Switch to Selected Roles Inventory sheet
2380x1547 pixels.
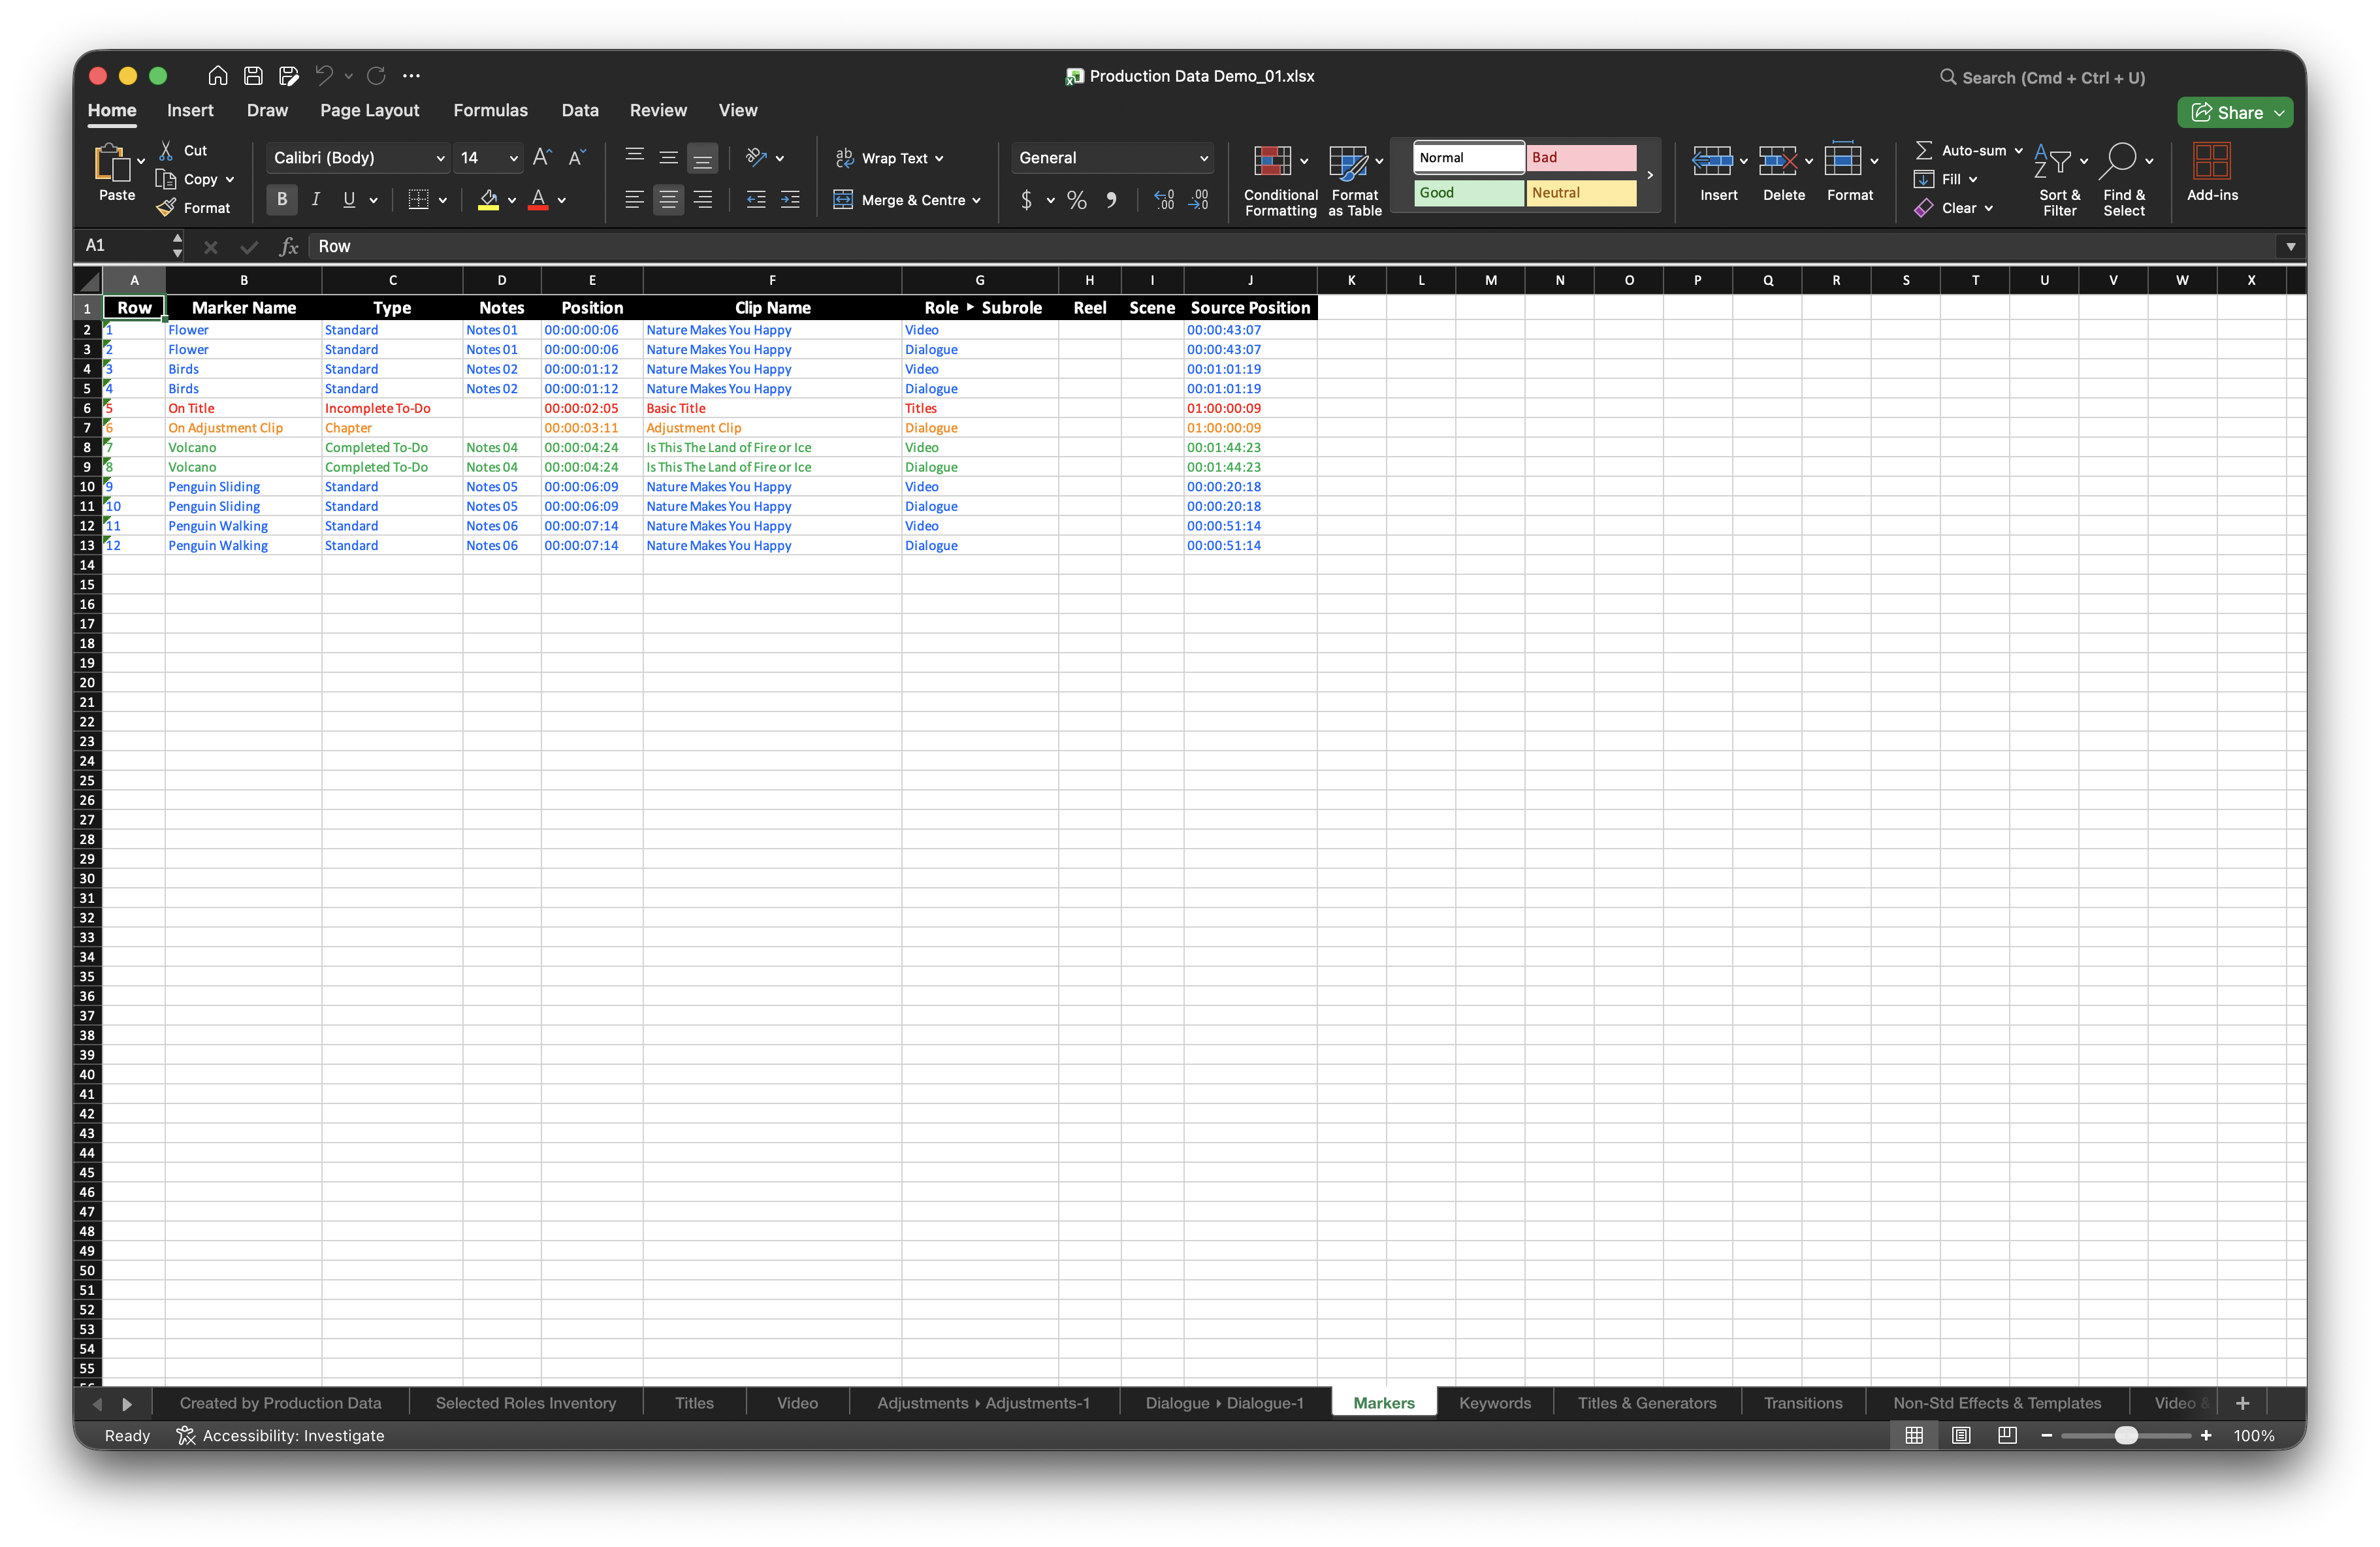pyautogui.click(x=525, y=1403)
